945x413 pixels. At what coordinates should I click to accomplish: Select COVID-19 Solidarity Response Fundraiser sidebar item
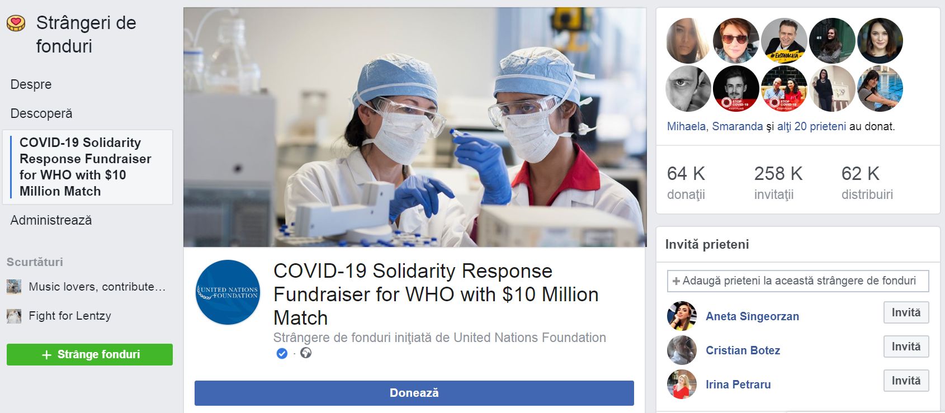pos(88,167)
